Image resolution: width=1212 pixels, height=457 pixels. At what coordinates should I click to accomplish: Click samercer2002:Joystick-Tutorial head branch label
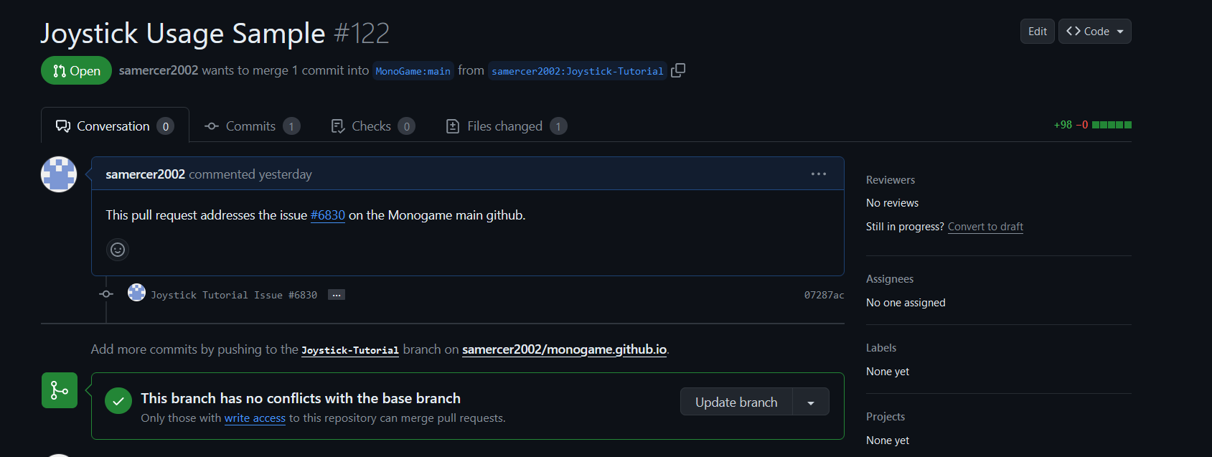tap(578, 71)
